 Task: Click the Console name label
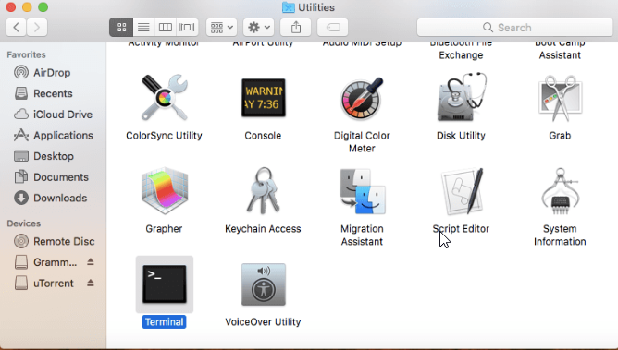tap(263, 135)
